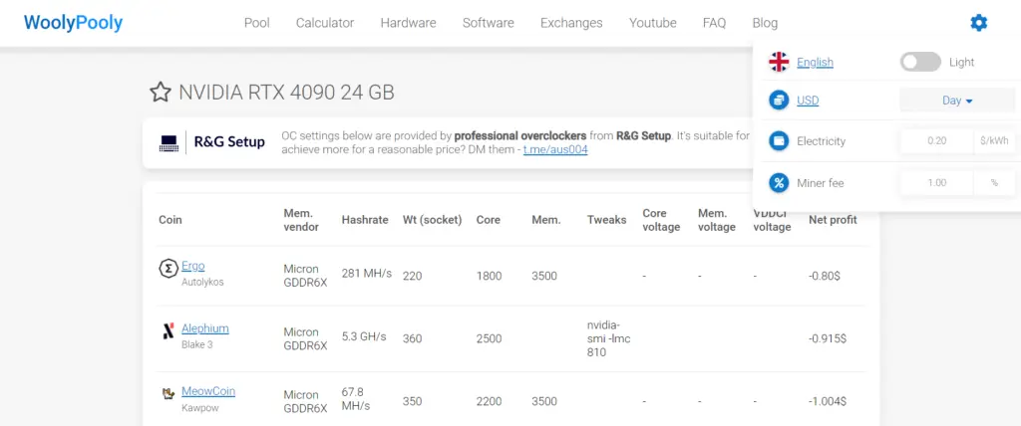
Task: Visit the Blog page
Action: (765, 24)
